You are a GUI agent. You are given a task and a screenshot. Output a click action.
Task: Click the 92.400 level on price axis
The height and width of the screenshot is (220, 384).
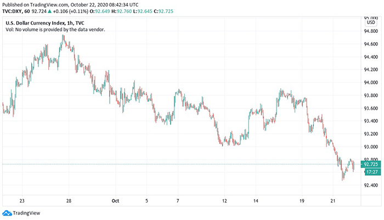tap(371, 185)
